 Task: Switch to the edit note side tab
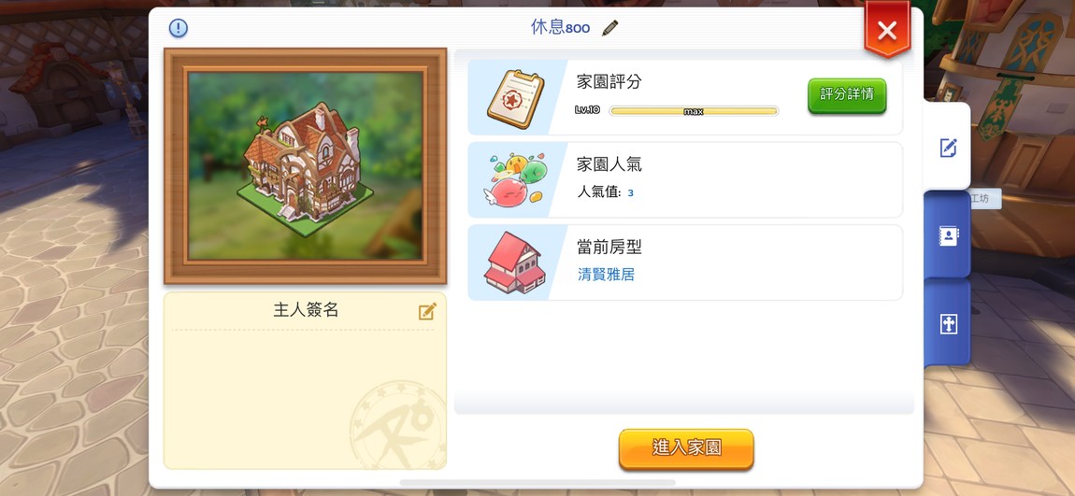pyautogui.click(x=948, y=148)
